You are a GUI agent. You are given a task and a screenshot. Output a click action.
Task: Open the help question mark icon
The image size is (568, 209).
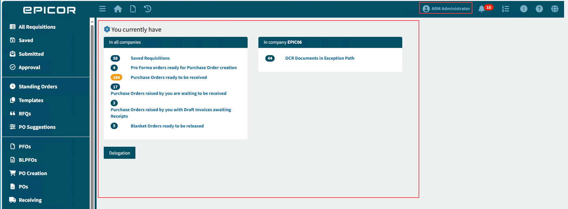click(x=539, y=9)
